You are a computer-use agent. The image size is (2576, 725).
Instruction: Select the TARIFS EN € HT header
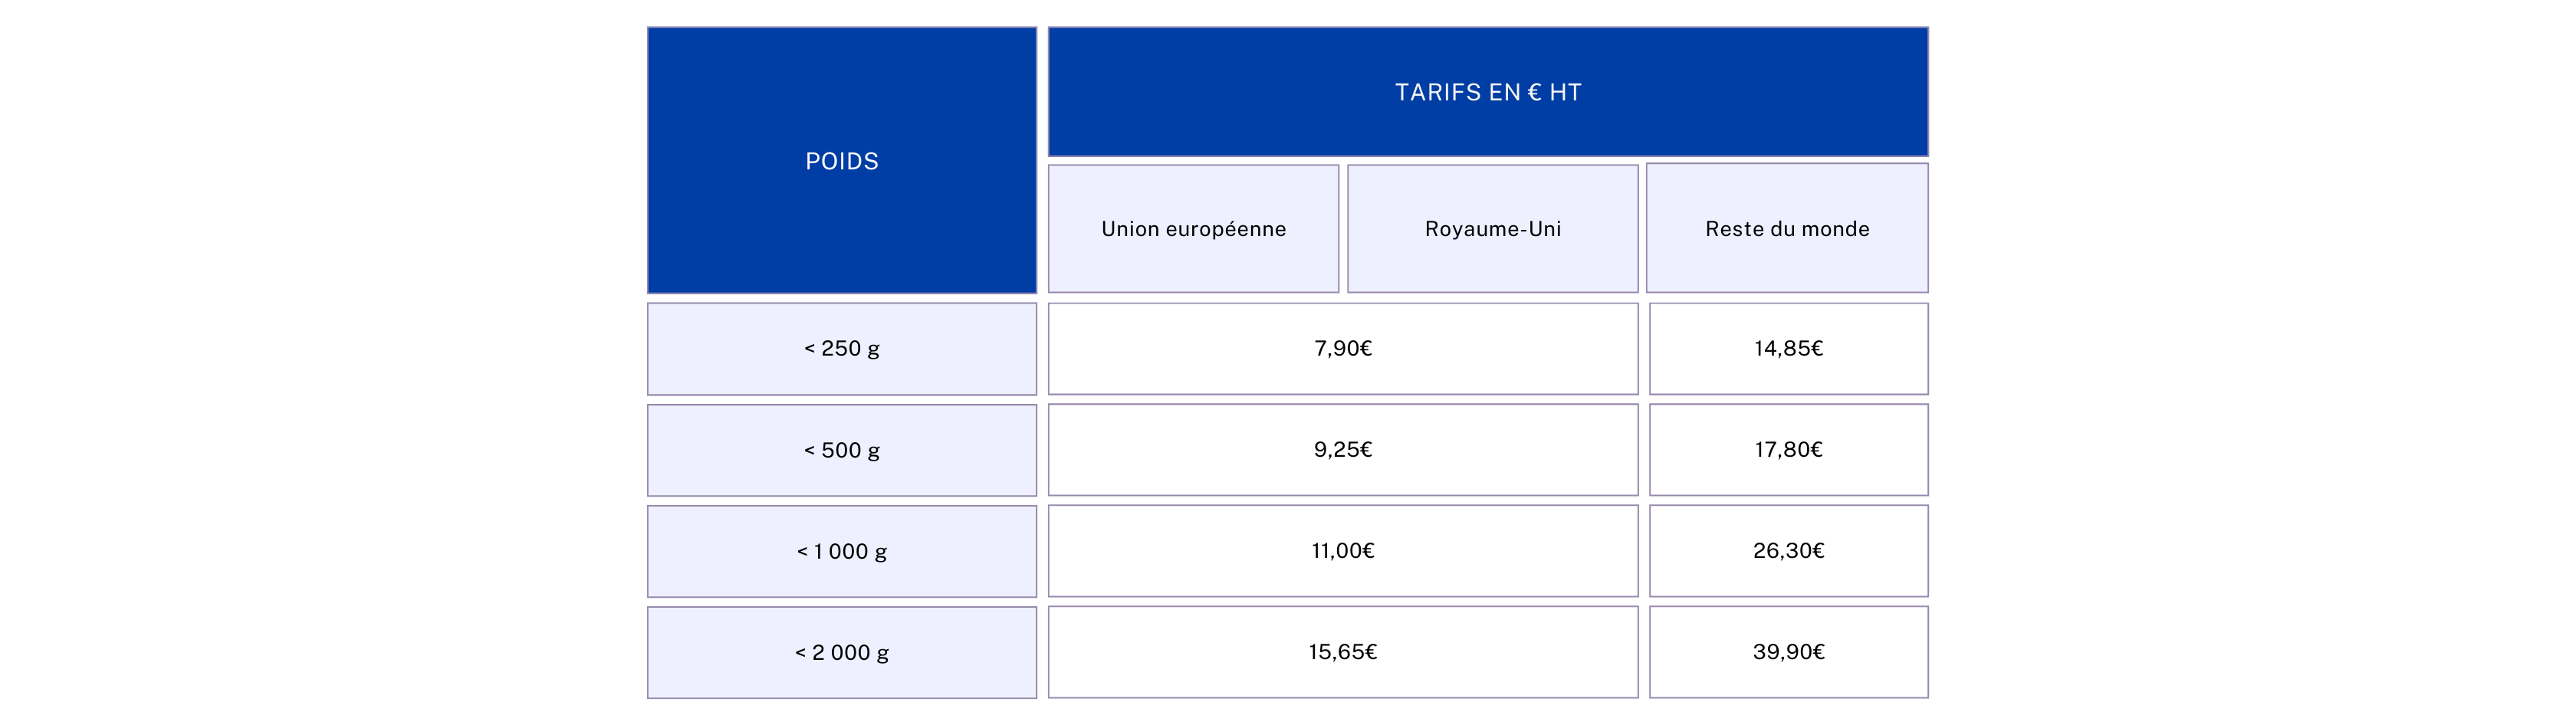coord(1488,92)
